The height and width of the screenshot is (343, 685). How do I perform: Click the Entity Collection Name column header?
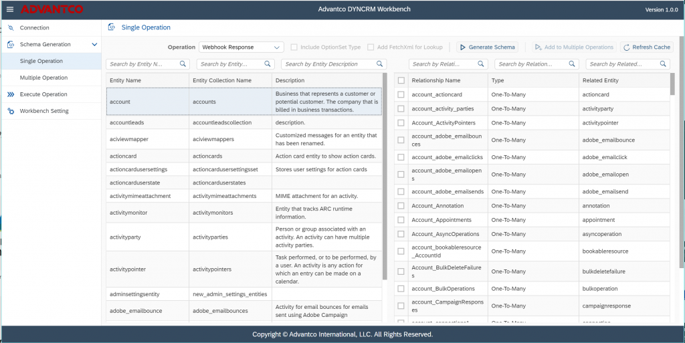[230, 80]
